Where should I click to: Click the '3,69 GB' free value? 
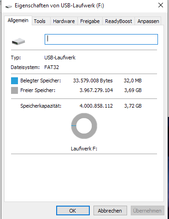(133, 90)
